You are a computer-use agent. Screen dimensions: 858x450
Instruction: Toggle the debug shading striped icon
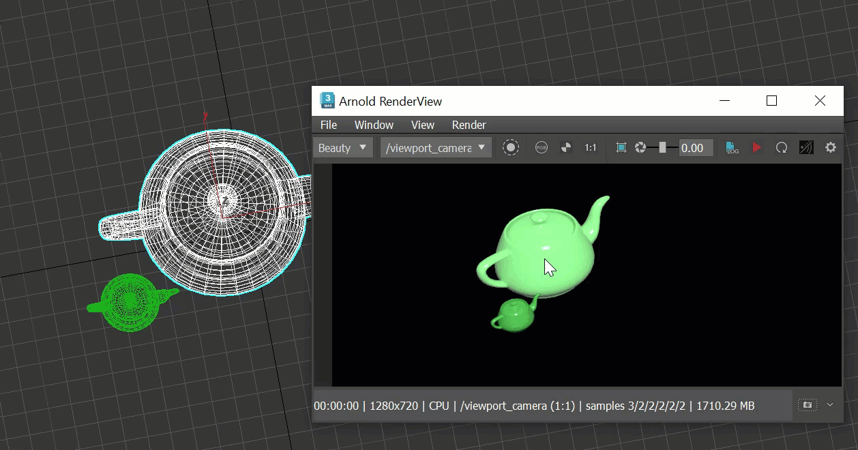[806, 147]
